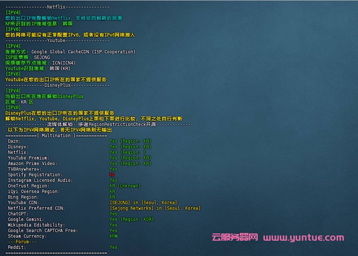The image size is (358, 256).
Task: Click the ISP运营商 SEJONG line
Action: pyautogui.click(x=28, y=57)
